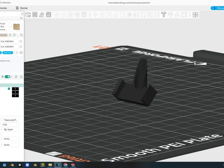Switch to the Preview tab
The width and height of the screenshot is (224, 168).
click(3, 8)
